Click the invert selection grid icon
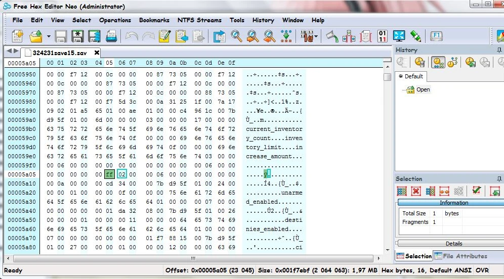The width and height of the screenshot is (504, 279). 430,192
